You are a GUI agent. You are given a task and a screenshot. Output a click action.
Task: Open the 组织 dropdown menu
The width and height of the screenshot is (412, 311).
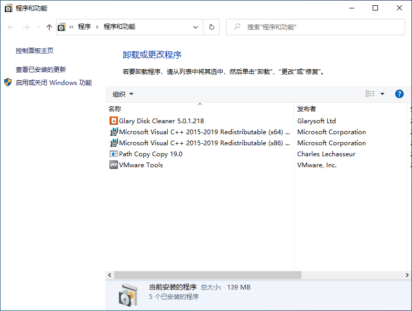[x=123, y=94]
